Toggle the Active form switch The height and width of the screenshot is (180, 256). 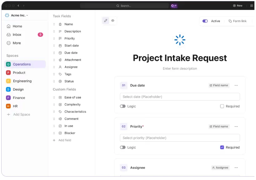[205, 21]
